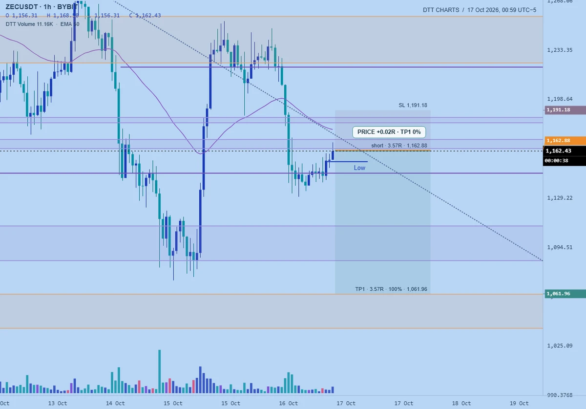
Task: Click the 18 Oct date on the time axis
Action: pyautogui.click(x=461, y=404)
